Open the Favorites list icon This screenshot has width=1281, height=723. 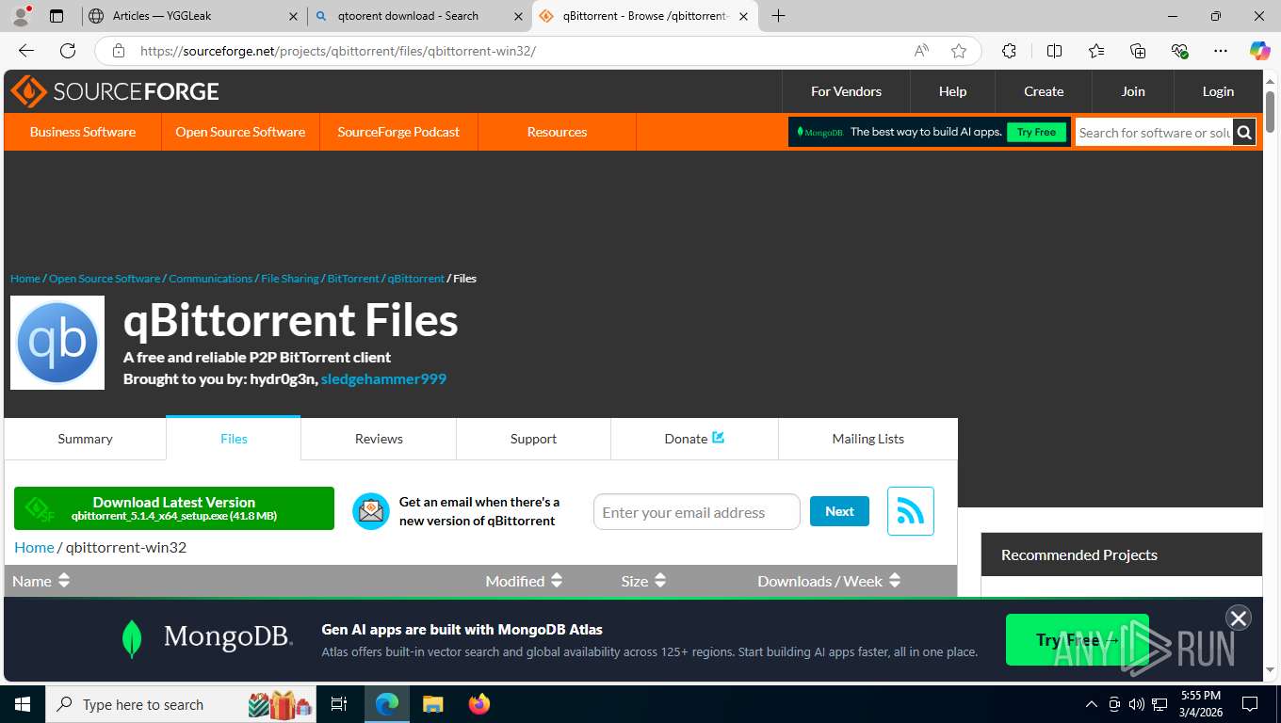pyautogui.click(x=1096, y=51)
